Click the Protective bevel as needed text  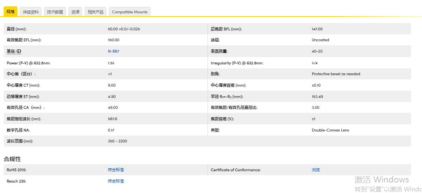click(x=336, y=74)
